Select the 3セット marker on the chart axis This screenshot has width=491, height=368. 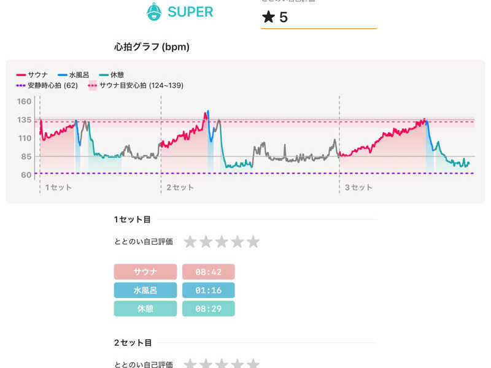pos(358,187)
